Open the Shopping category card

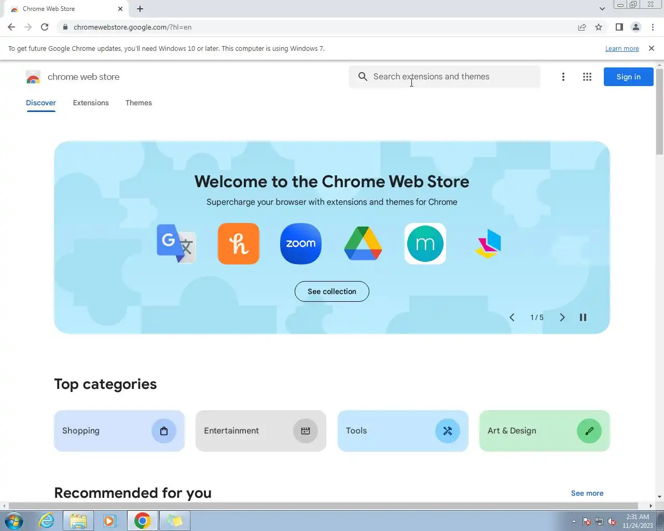(x=119, y=431)
